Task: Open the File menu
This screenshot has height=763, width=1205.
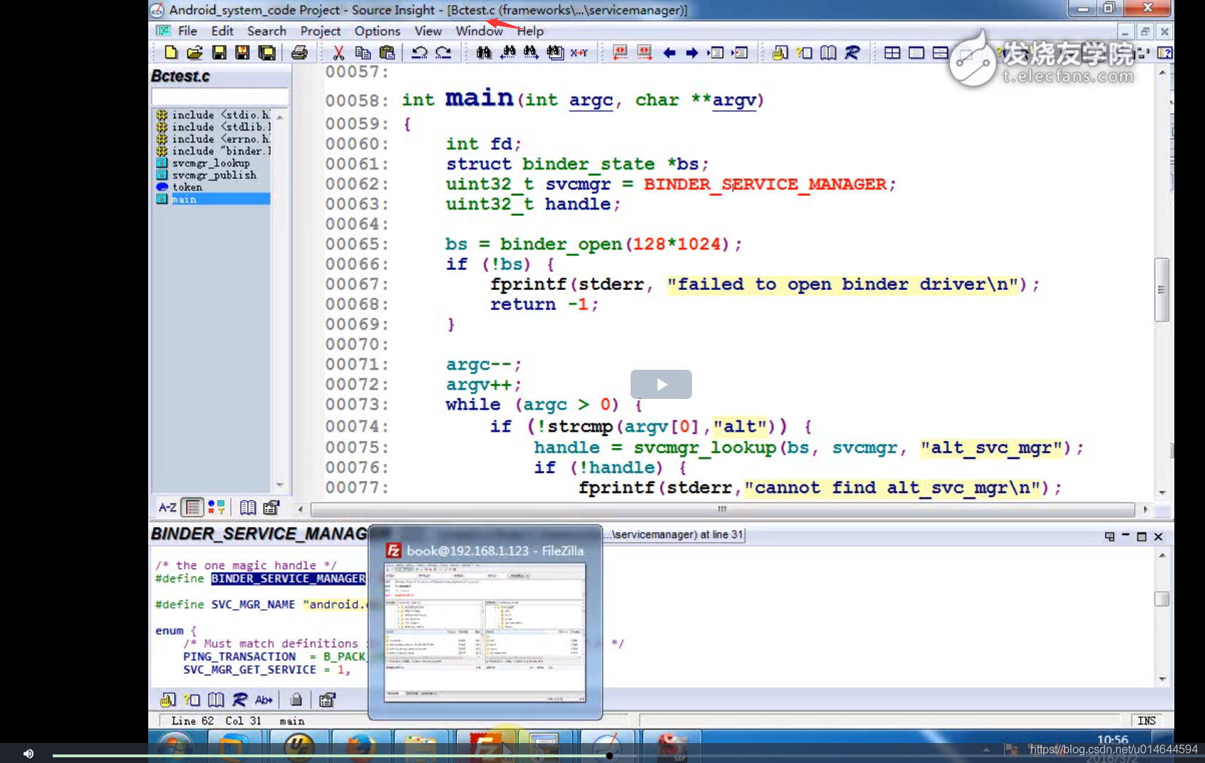Action: 187,31
